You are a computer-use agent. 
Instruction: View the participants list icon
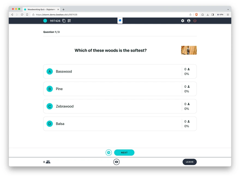point(48,162)
